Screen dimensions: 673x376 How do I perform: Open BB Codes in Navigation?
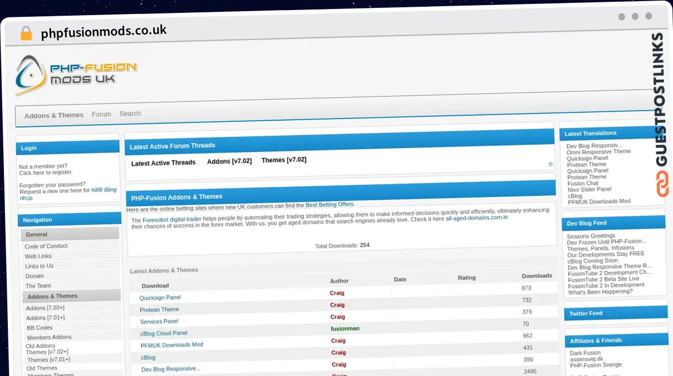coord(40,328)
